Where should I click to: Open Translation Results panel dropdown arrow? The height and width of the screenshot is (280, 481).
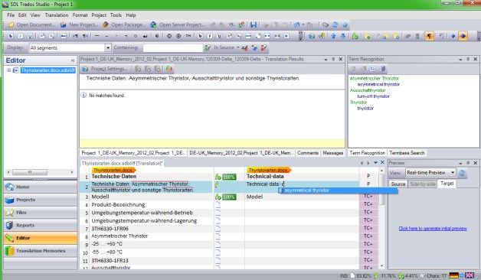coord(326,60)
